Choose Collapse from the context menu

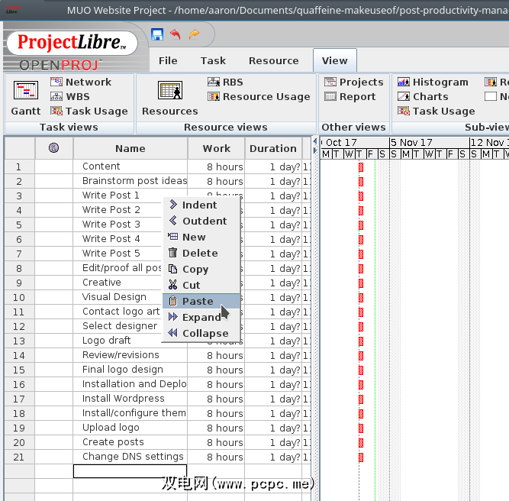(x=201, y=333)
